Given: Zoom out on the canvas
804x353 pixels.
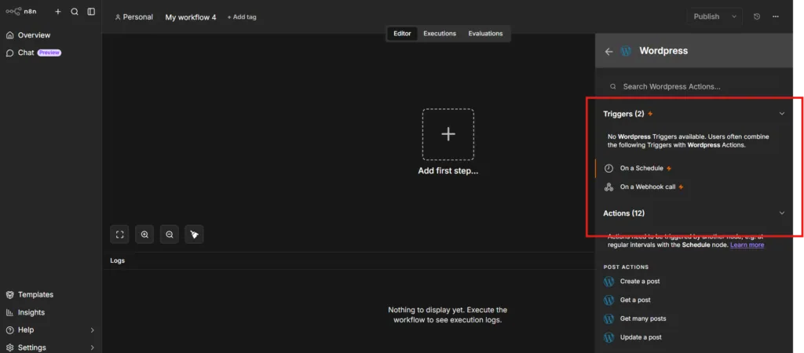Looking at the screenshot, I should pyautogui.click(x=170, y=235).
